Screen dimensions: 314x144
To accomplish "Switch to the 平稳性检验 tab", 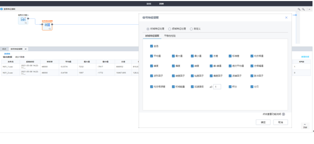I will tap(169, 36).
